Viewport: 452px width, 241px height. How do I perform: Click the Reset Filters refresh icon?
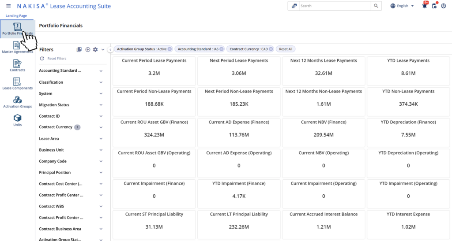[42, 59]
